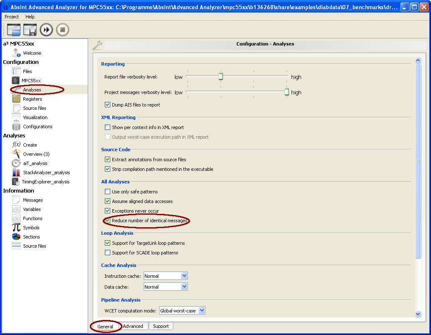
Task: Click the Symbols pi icon
Action: [x=16, y=228]
